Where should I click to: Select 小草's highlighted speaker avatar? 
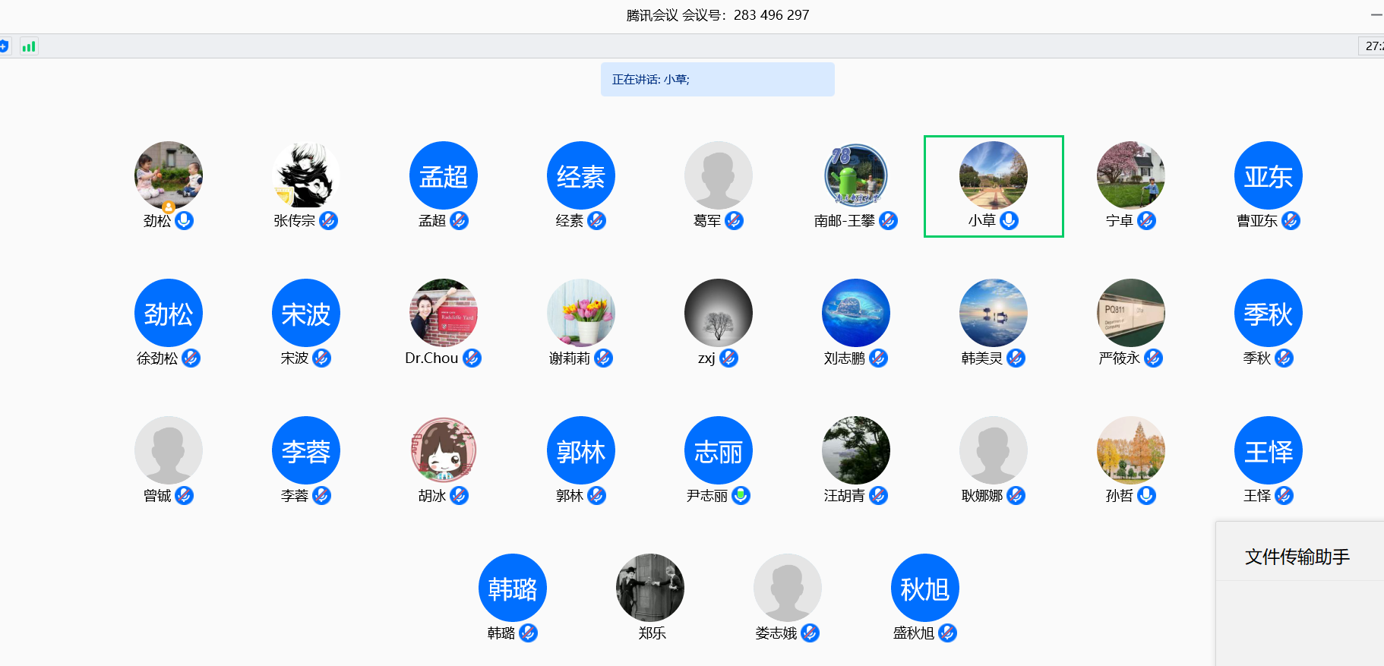993,175
